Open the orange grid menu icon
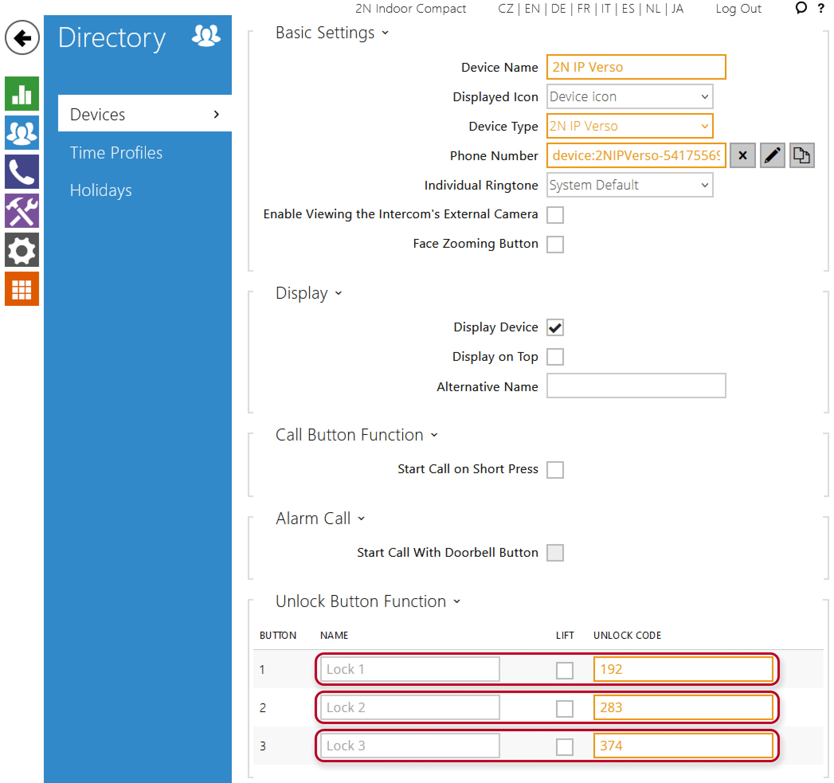 22,289
